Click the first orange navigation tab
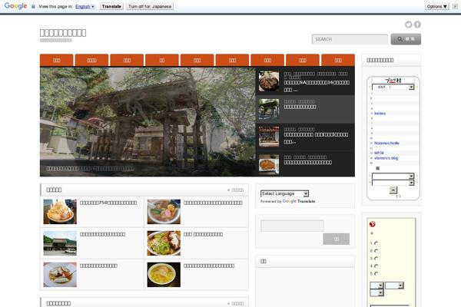The width and height of the screenshot is (461, 307). 56,60
